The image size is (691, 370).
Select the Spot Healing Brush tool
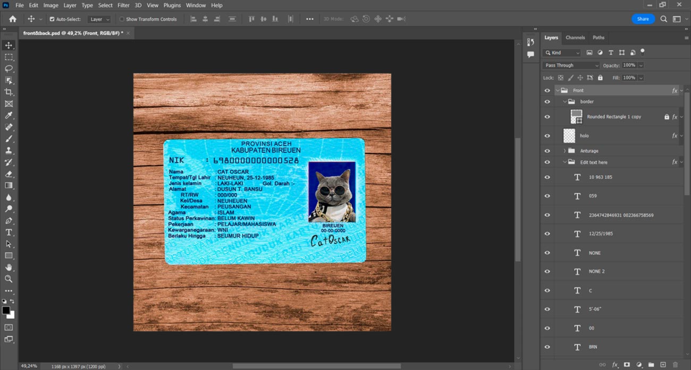pos(9,127)
